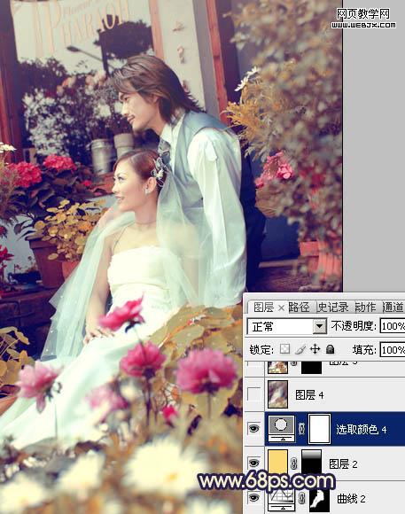Click link icon on 曲线 2 layer
This screenshot has width=405, height=514.
302,498
